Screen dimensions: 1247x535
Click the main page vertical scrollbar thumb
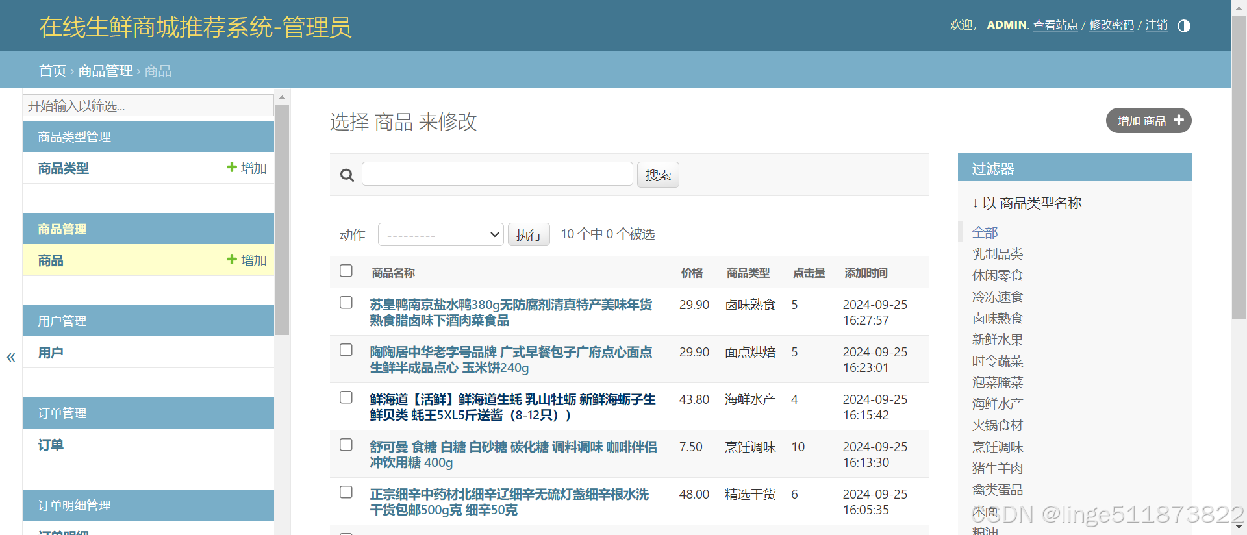(1239, 168)
